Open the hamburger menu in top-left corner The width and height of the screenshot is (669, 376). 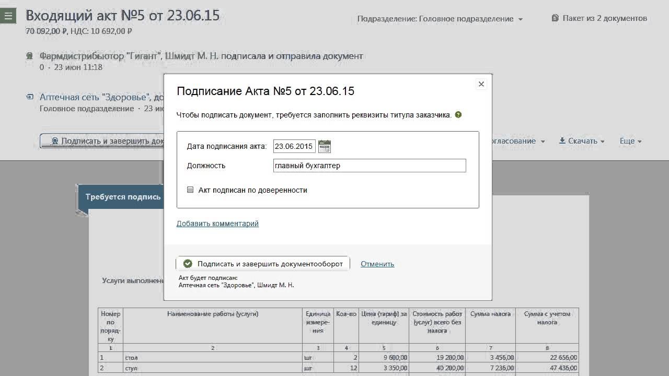[8, 16]
